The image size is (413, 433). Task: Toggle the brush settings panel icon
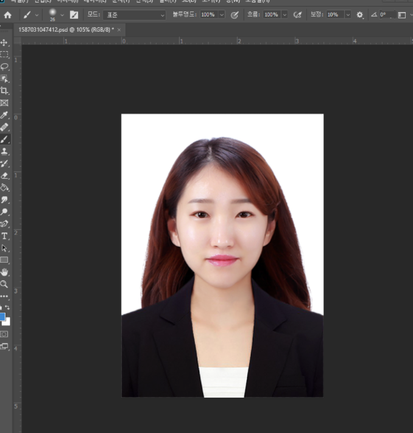74,15
